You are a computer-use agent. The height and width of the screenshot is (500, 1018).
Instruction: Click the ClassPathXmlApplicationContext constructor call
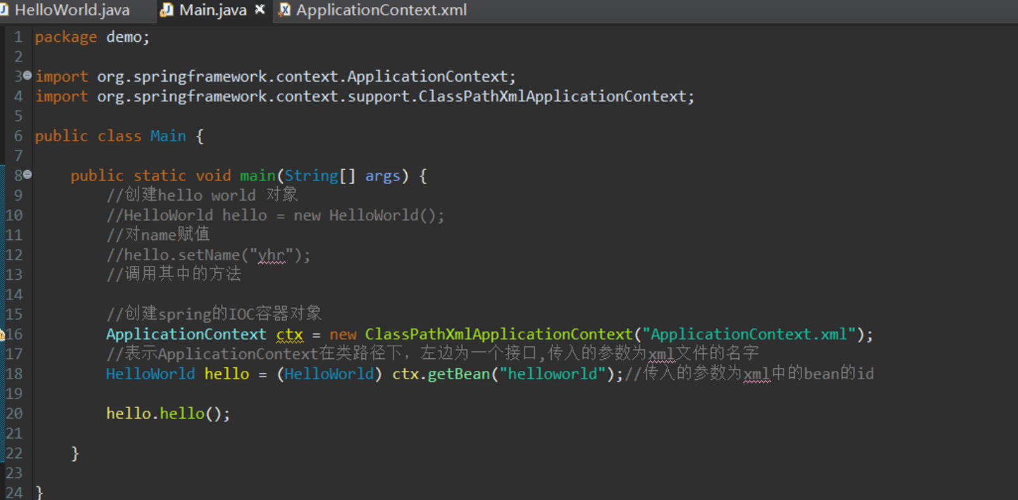(x=498, y=334)
